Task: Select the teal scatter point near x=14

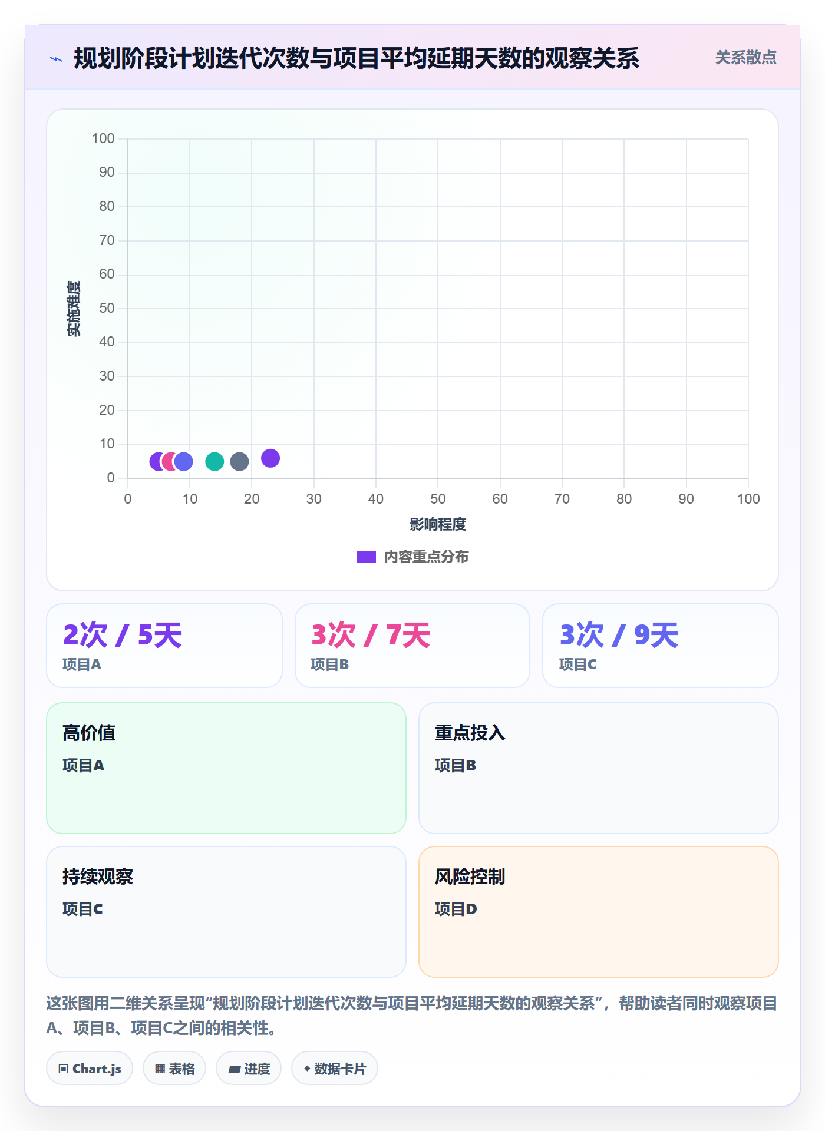Action: pos(214,462)
